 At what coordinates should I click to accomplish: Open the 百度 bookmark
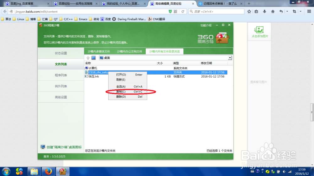(106, 19)
